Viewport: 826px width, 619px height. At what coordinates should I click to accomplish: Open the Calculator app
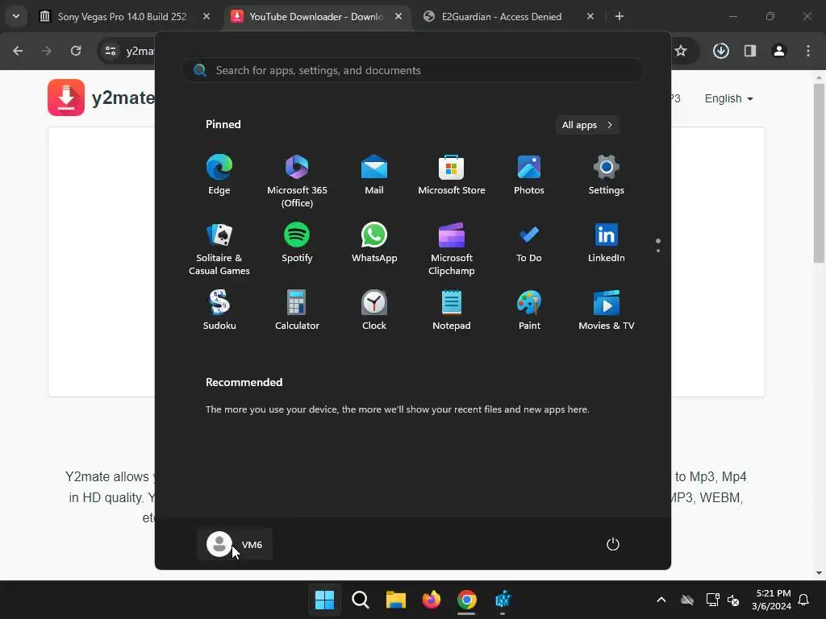click(297, 310)
